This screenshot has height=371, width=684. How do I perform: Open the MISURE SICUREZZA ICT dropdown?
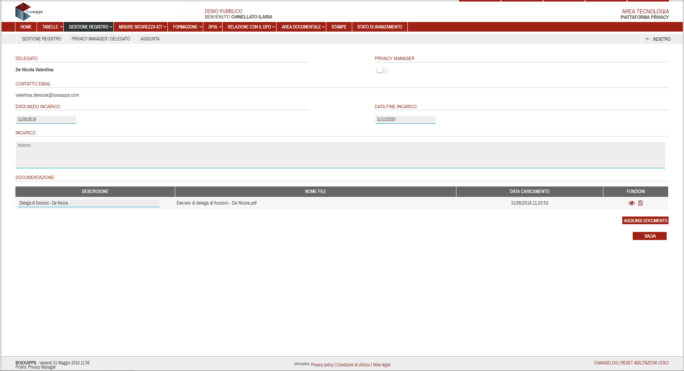[x=141, y=27]
